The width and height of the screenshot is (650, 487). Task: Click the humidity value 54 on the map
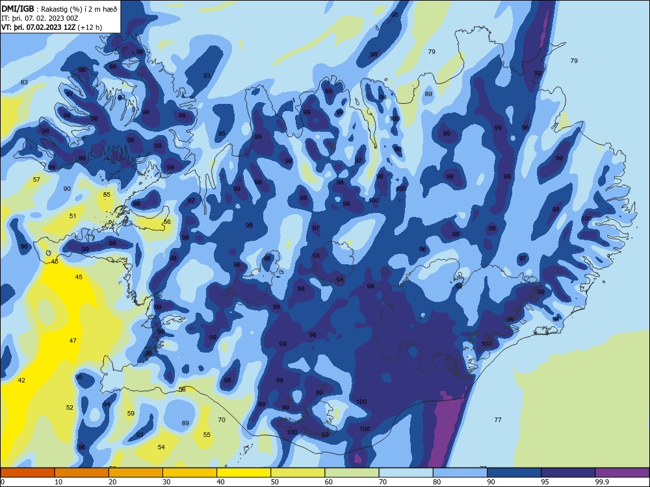pyautogui.click(x=161, y=447)
